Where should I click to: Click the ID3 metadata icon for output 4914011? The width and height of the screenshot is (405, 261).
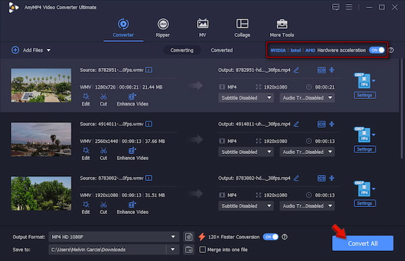click(321, 124)
